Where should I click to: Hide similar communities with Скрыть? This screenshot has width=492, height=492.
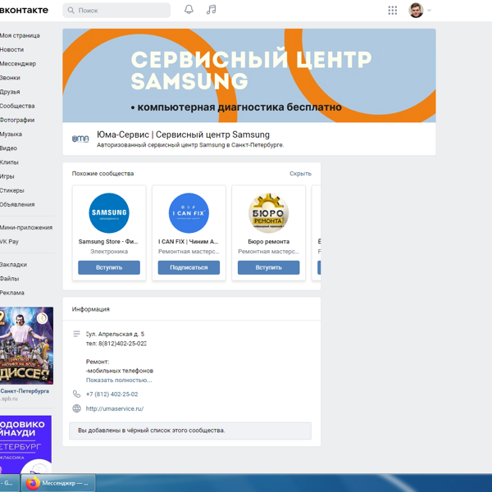[300, 174]
